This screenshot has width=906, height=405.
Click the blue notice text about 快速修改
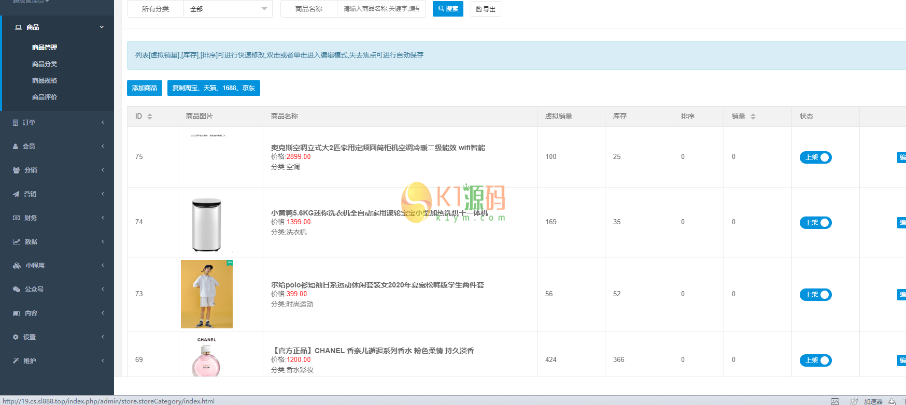click(279, 55)
